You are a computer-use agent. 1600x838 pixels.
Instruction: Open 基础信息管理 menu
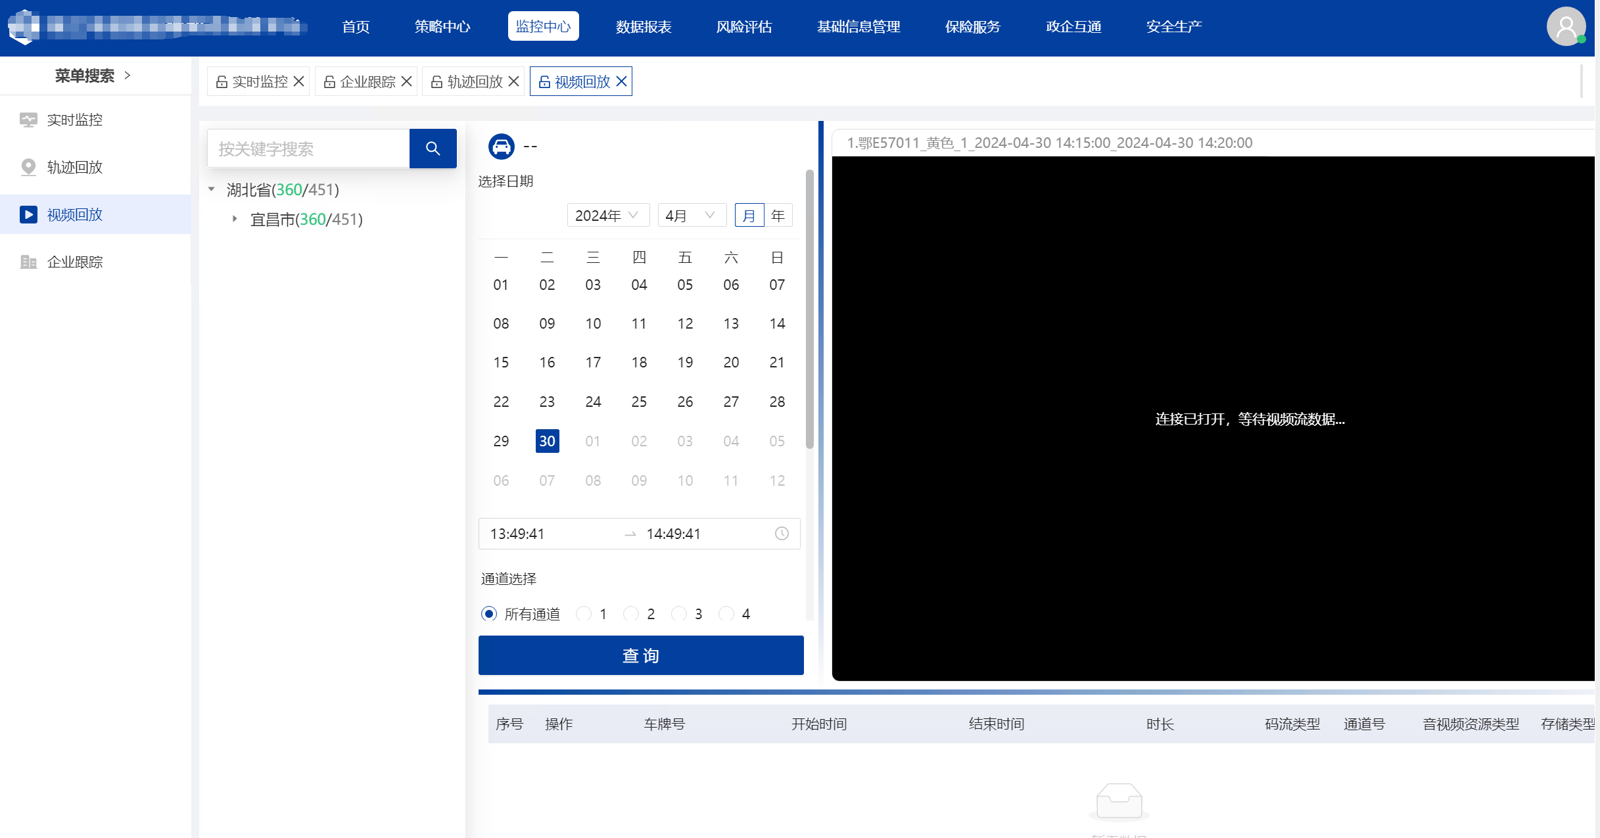pyautogui.click(x=859, y=27)
